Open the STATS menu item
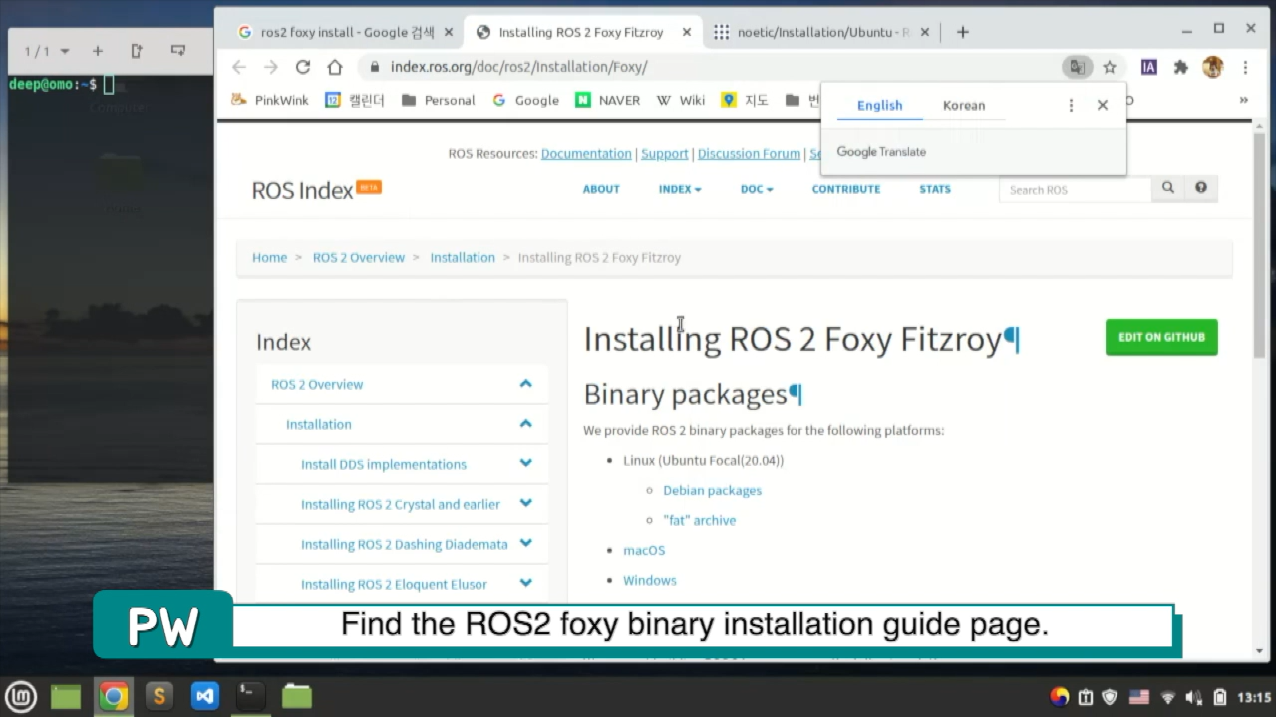The width and height of the screenshot is (1276, 717). pos(935,189)
